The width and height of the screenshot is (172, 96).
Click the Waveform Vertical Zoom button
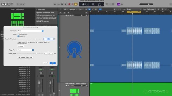[x=159, y=9]
